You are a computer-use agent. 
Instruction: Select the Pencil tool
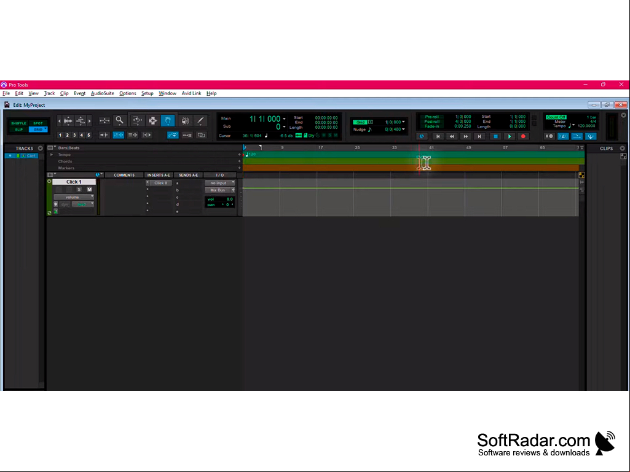click(200, 120)
